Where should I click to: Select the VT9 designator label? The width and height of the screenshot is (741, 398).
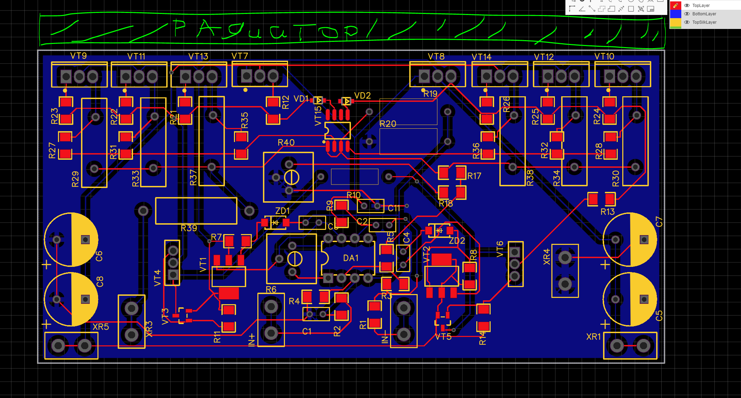79,56
